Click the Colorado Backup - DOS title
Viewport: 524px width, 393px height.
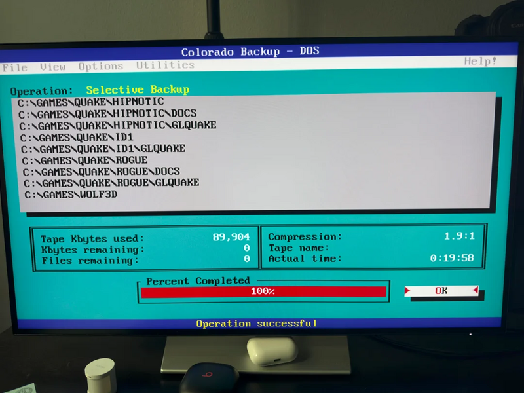(250, 52)
